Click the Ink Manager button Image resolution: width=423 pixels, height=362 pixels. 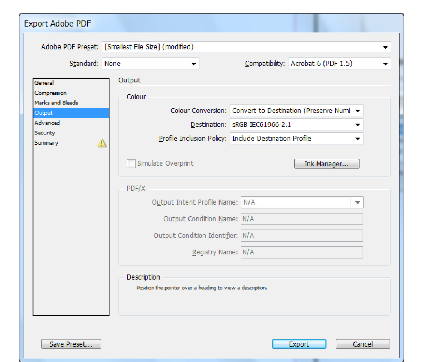pyautogui.click(x=327, y=164)
